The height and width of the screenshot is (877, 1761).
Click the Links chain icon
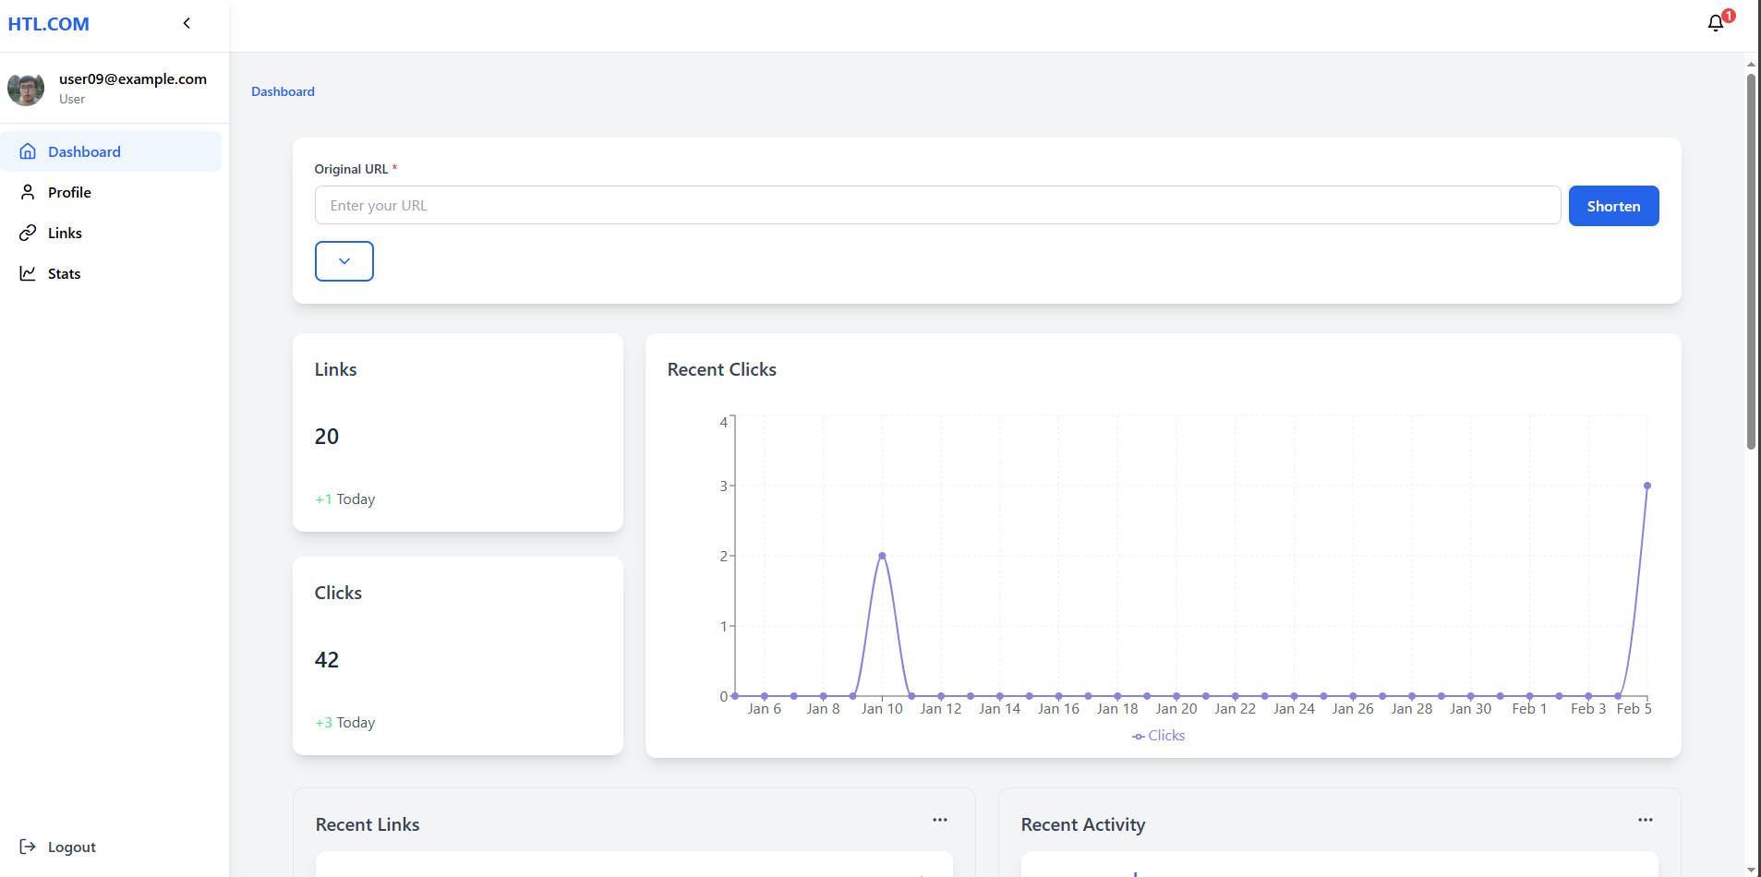coord(28,233)
